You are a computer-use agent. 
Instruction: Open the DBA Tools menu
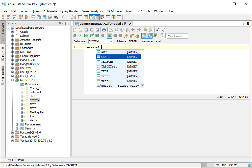point(143,11)
